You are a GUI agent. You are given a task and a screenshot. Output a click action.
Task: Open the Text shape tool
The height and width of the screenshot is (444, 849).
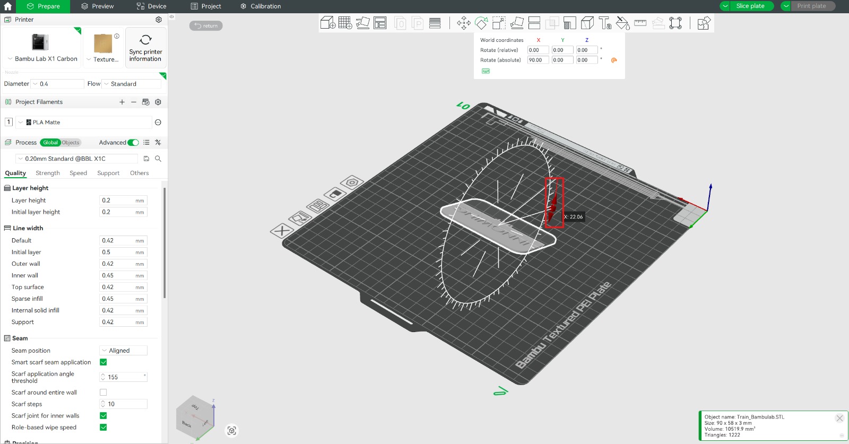pos(605,23)
